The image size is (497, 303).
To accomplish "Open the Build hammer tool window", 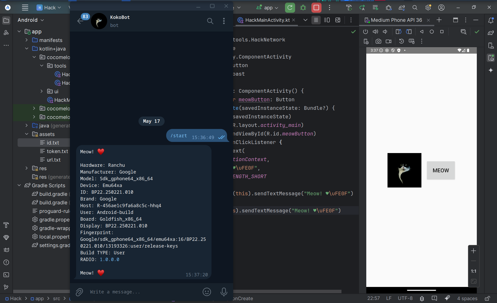I will click(6, 225).
